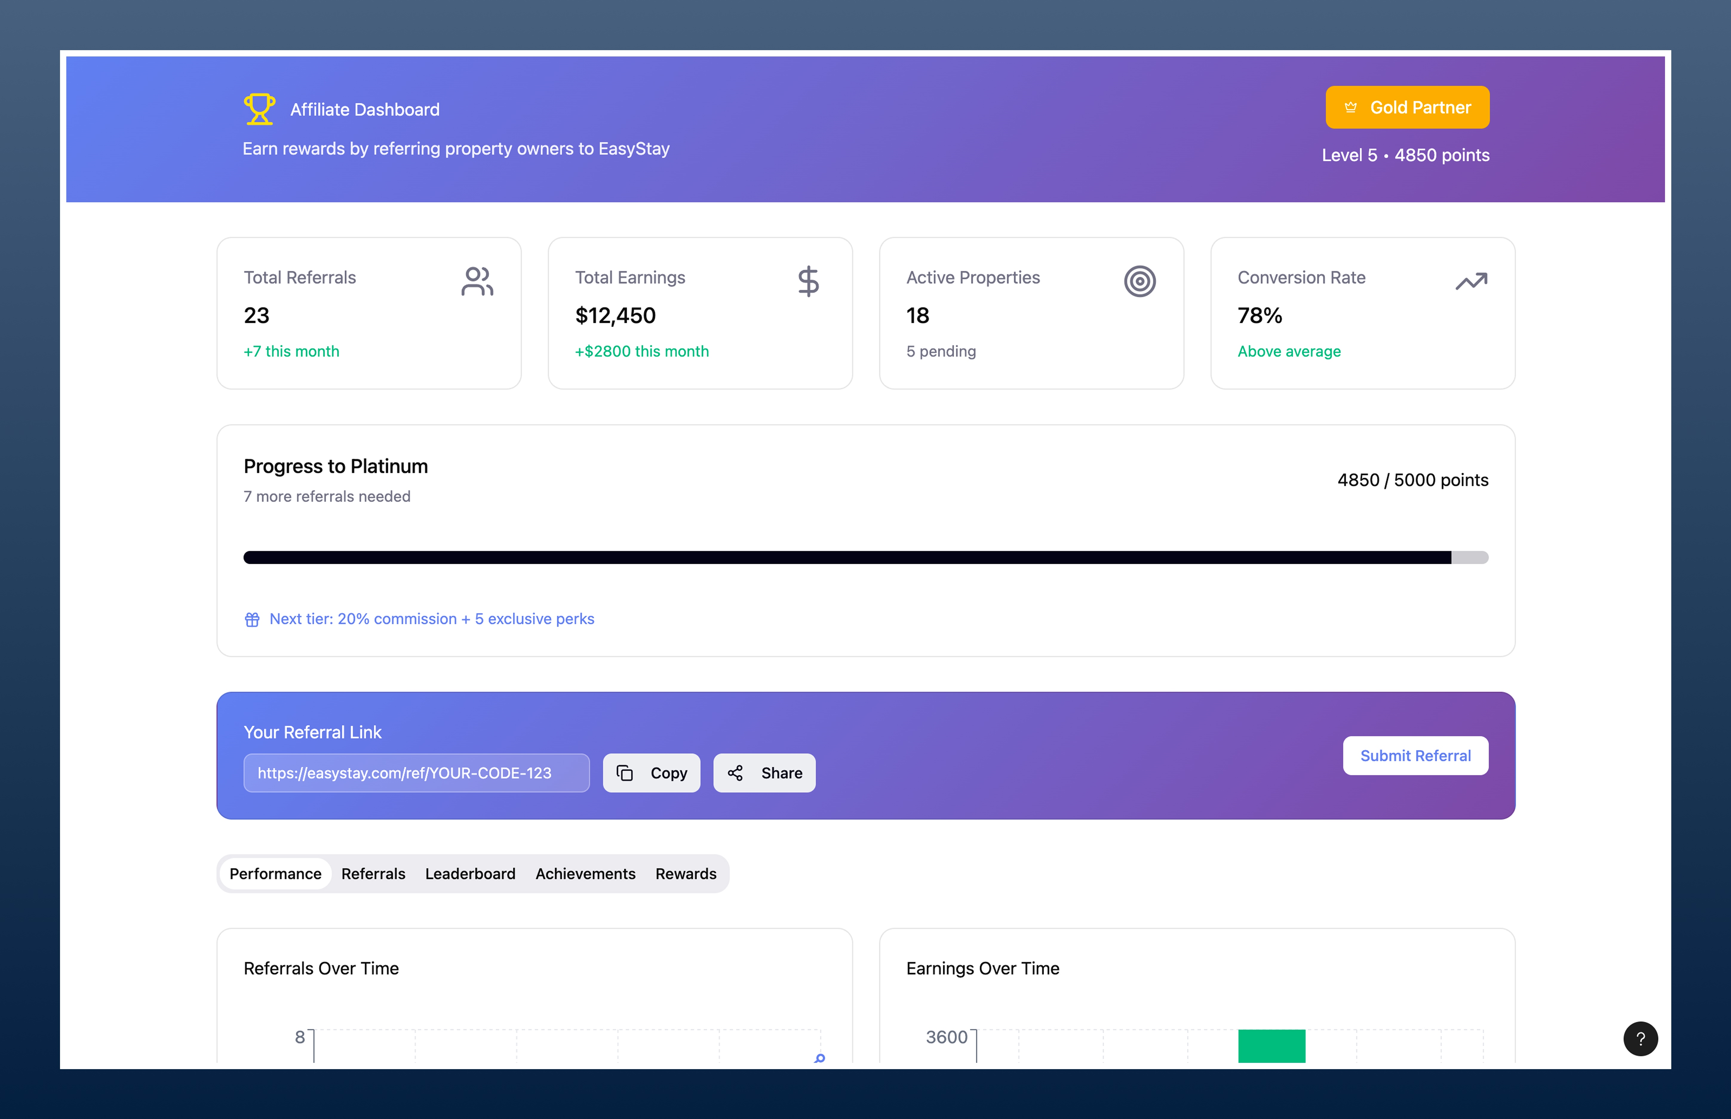Click the trending arrow icon on Conversion Rate
The height and width of the screenshot is (1119, 1731).
coord(1471,281)
